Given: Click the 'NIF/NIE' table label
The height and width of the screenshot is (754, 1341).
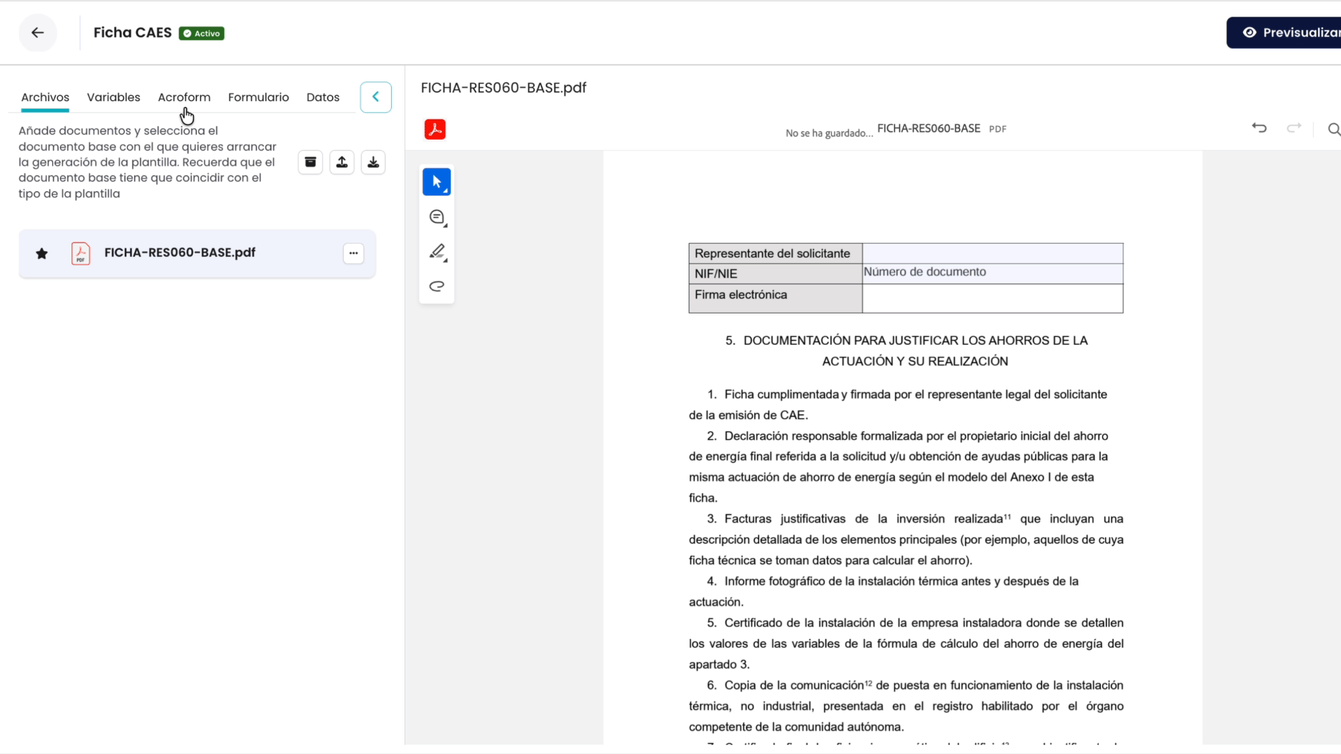Looking at the screenshot, I should [716, 274].
